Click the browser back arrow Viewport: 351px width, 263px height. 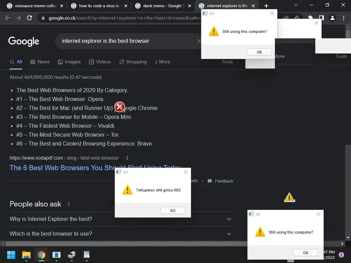(x=8, y=18)
